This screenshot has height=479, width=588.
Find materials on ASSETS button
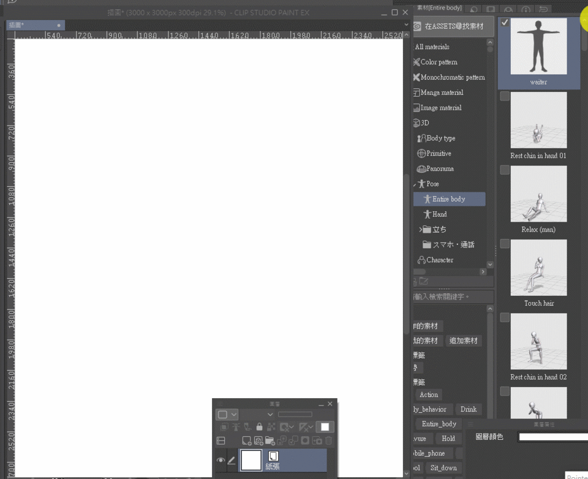[x=453, y=26]
